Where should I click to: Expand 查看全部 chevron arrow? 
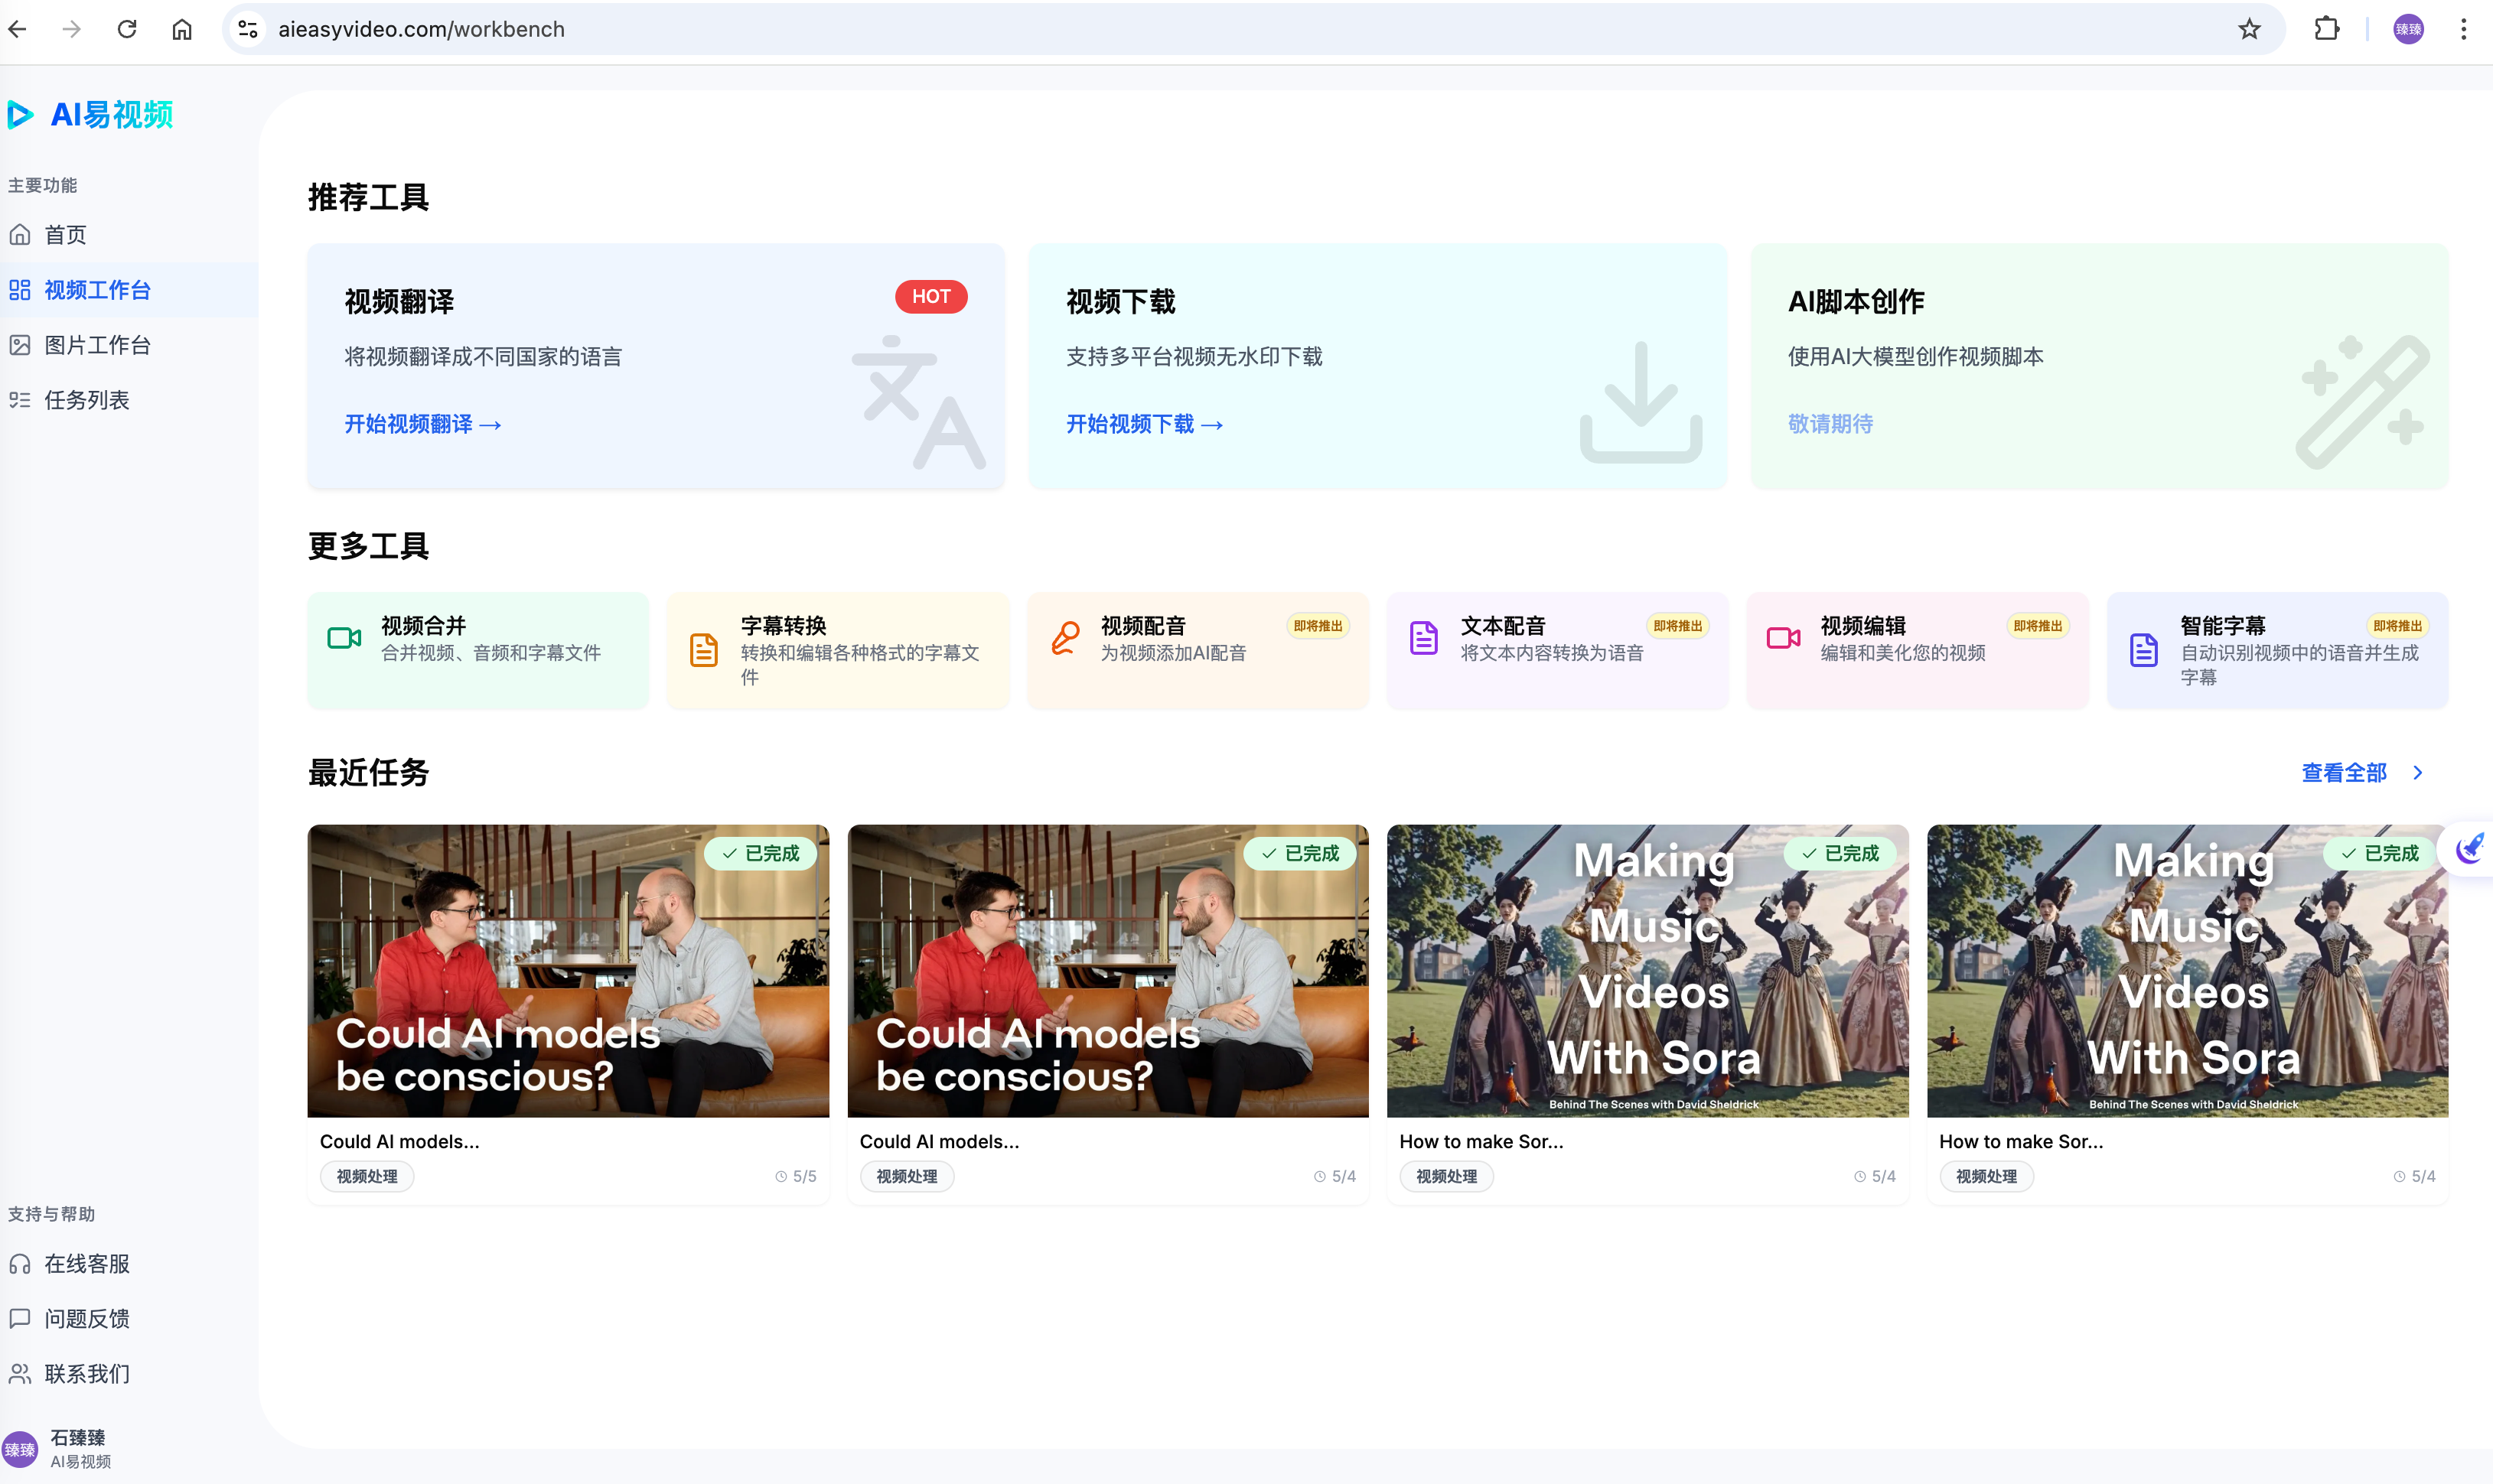[2418, 773]
